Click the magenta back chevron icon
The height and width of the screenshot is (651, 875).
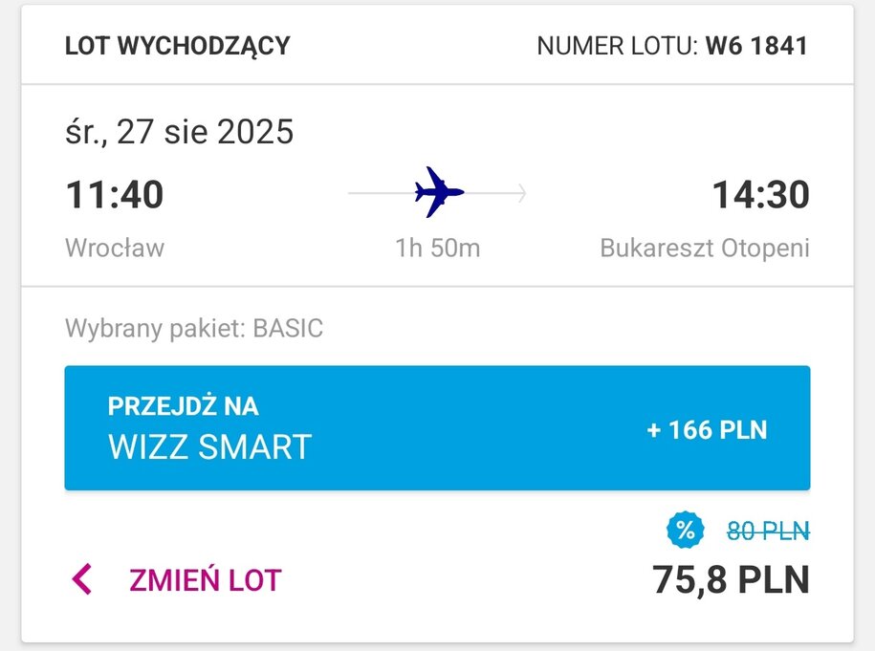[x=81, y=579]
